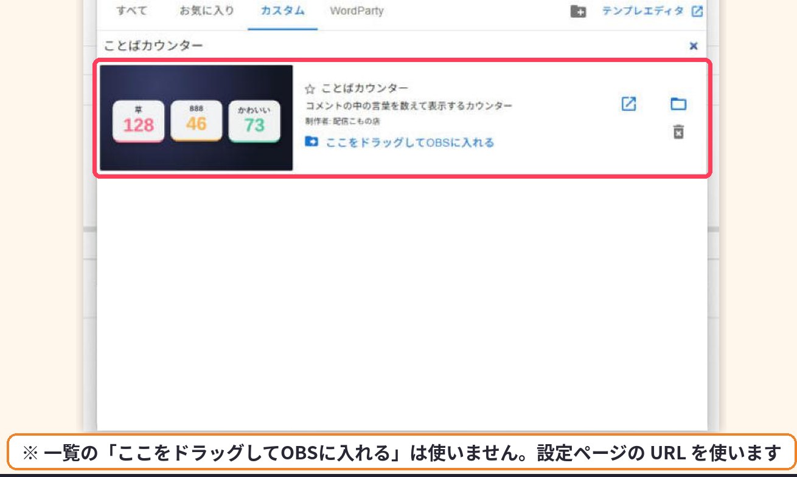Click the external-link icon next to テンプレエディタ
Screen dimensions: 797x477
(697, 11)
